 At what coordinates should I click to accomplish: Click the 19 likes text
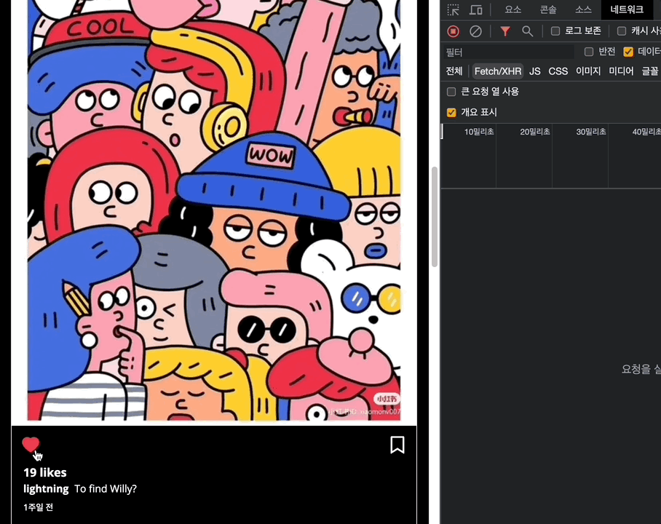tap(45, 472)
